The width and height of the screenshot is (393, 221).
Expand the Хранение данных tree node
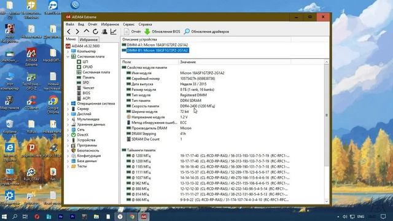click(68, 125)
